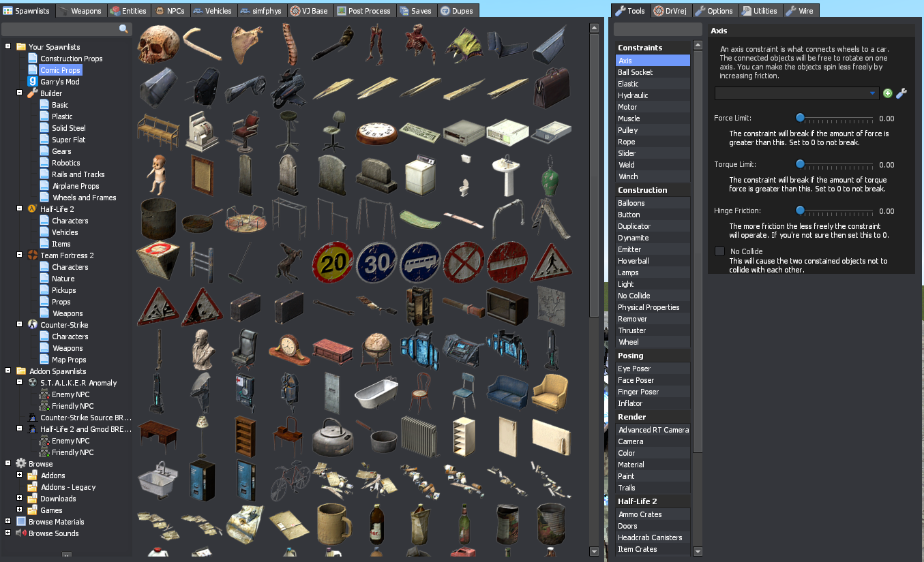Viewport: 924px width, 562px height.
Task: Click the Hinge Friction slider
Action: click(x=835, y=211)
